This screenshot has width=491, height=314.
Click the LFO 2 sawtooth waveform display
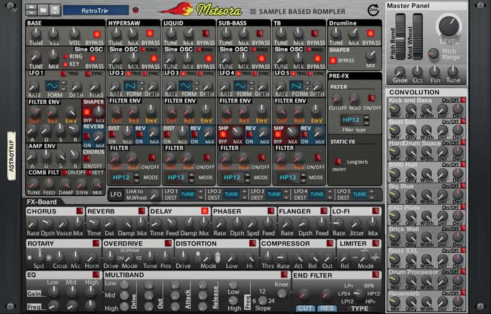131,85
